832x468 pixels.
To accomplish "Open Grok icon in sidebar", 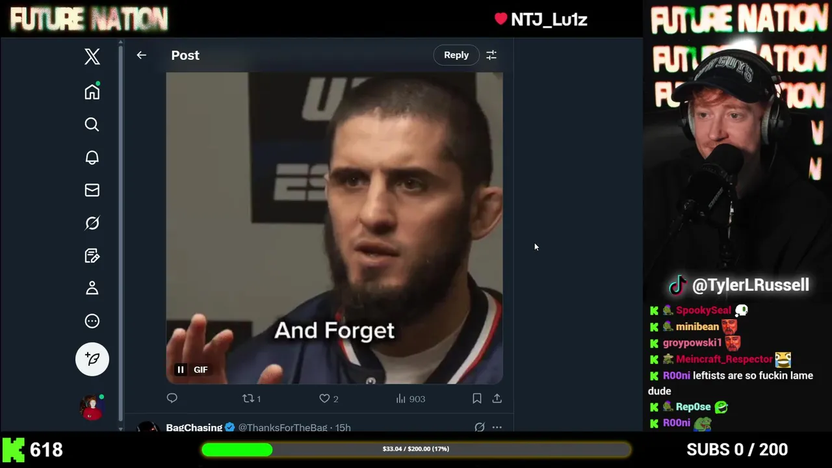I will pos(92,223).
